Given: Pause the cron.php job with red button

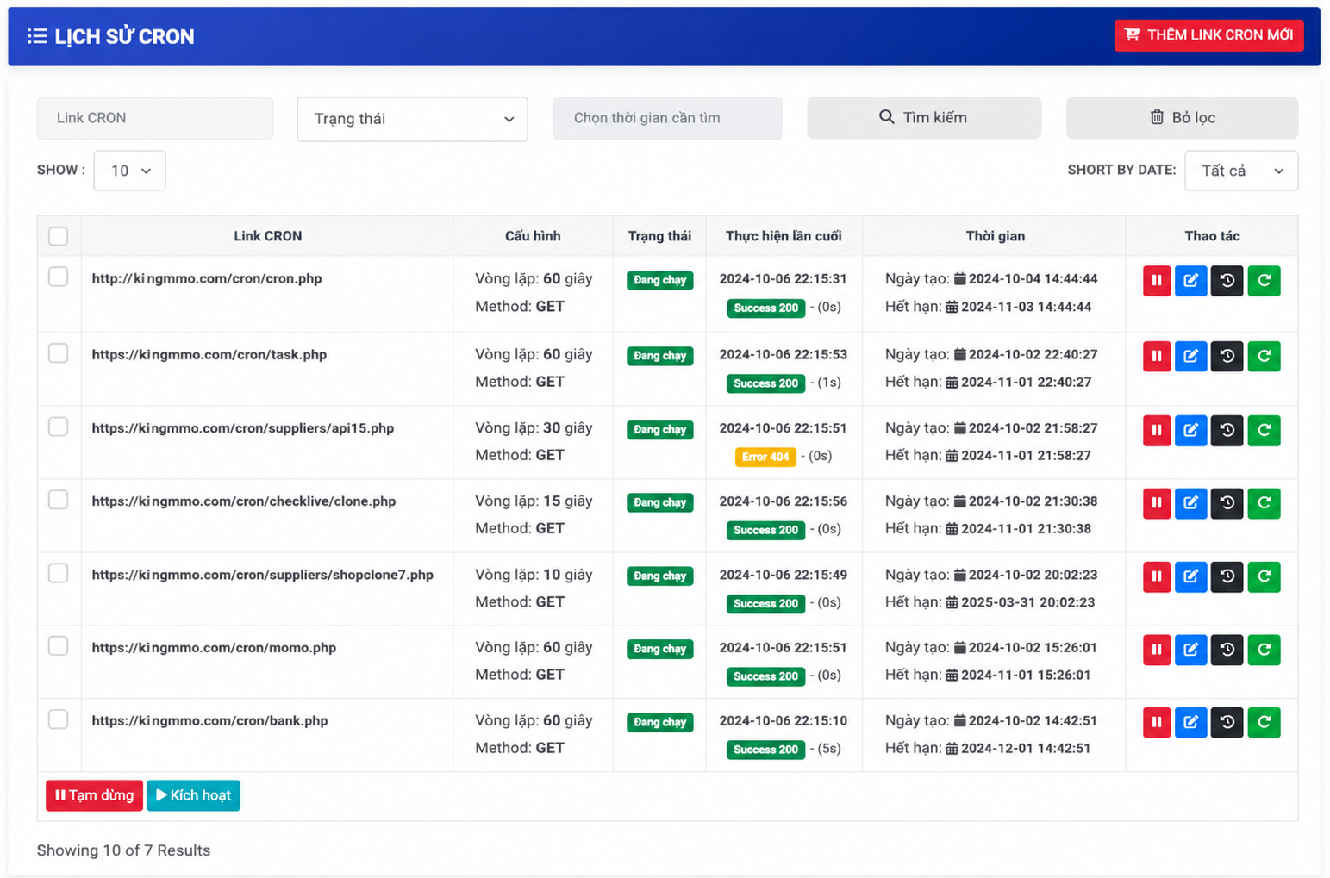Looking at the screenshot, I should tap(1156, 281).
